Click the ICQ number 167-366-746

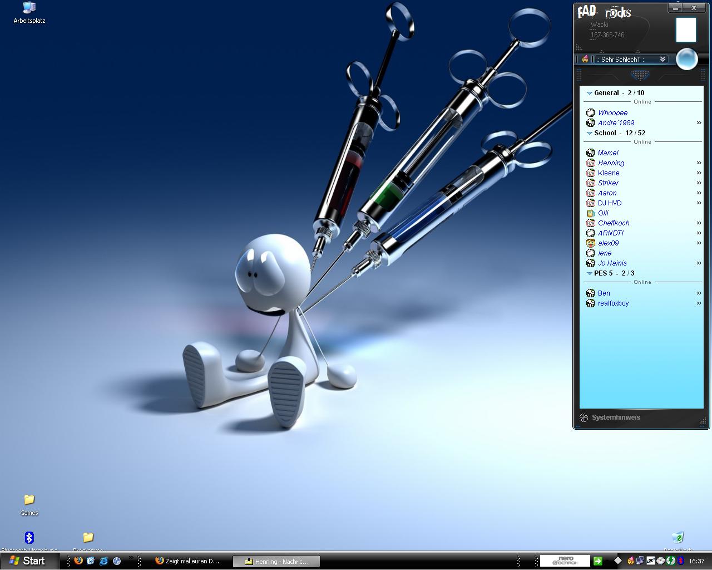pyautogui.click(x=607, y=35)
